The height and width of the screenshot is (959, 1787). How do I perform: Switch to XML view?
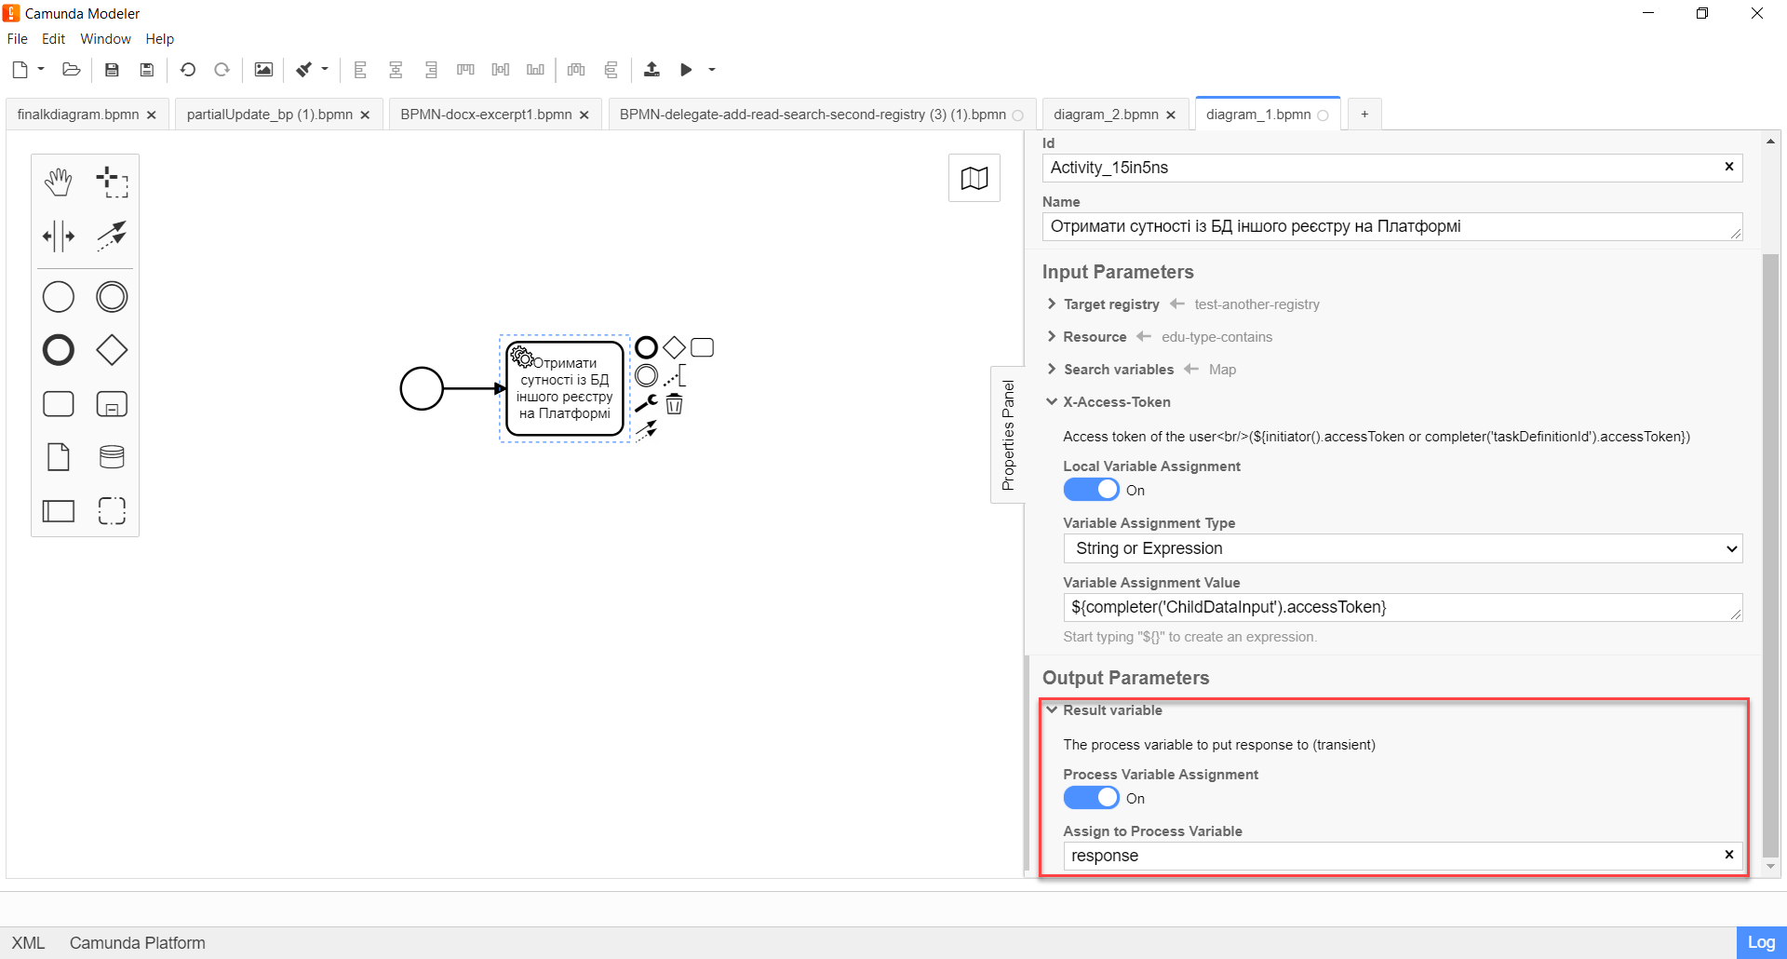(x=28, y=943)
